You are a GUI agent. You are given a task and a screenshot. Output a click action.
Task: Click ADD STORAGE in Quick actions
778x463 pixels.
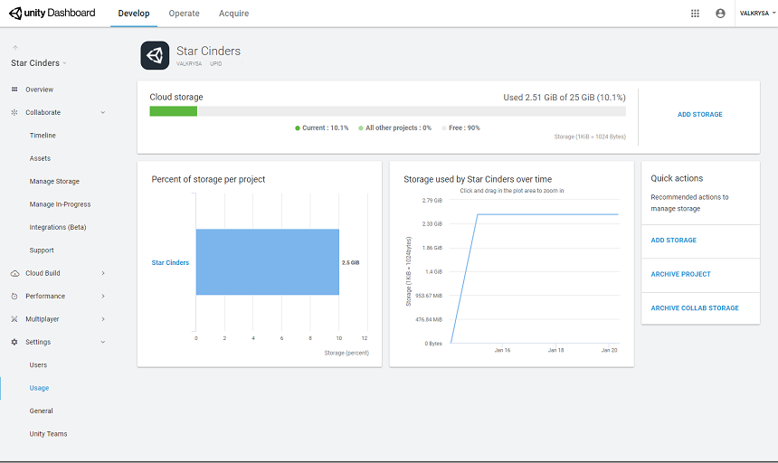(673, 240)
